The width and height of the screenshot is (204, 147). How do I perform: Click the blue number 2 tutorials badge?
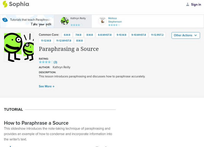(x=5, y=20)
